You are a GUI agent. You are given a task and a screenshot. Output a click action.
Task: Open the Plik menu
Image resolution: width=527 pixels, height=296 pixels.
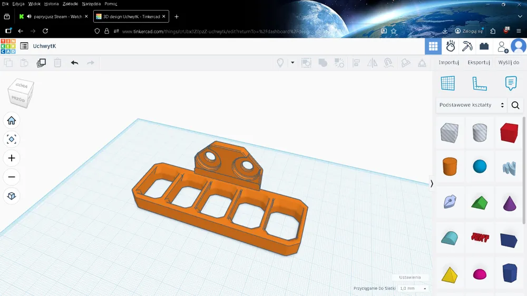pyautogui.click(x=5, y=4)
